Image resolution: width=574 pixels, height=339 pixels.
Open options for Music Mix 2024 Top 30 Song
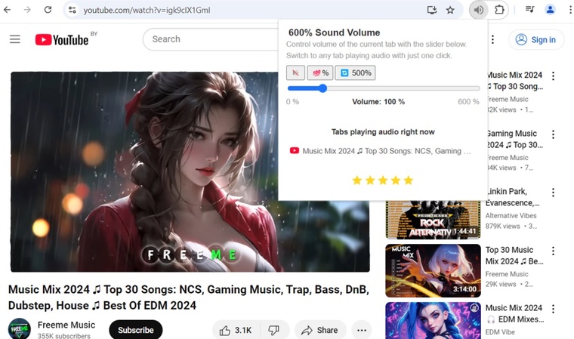[553, 76]
